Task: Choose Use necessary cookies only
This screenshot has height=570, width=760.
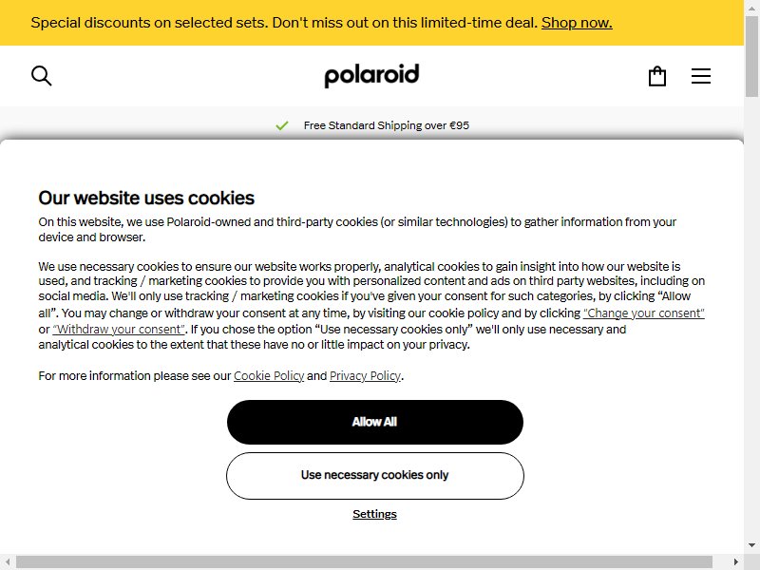Action: pyautogui.click(x=375, y=476)
